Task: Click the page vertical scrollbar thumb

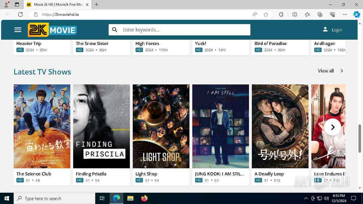Action: pos(360,138)
